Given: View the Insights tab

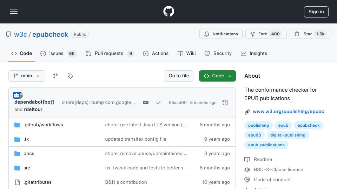Looking at the screenshot, I should 254,53.
